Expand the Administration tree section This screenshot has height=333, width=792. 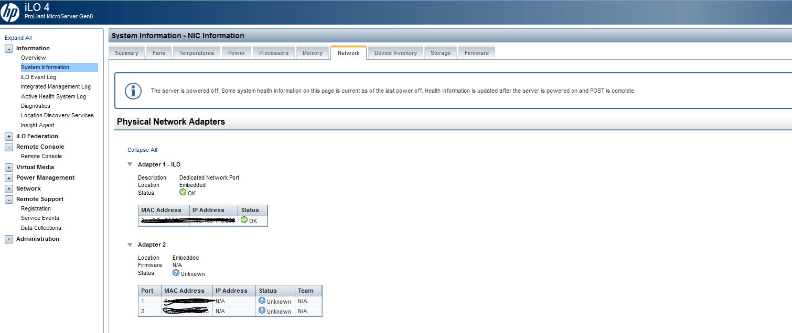9,239
